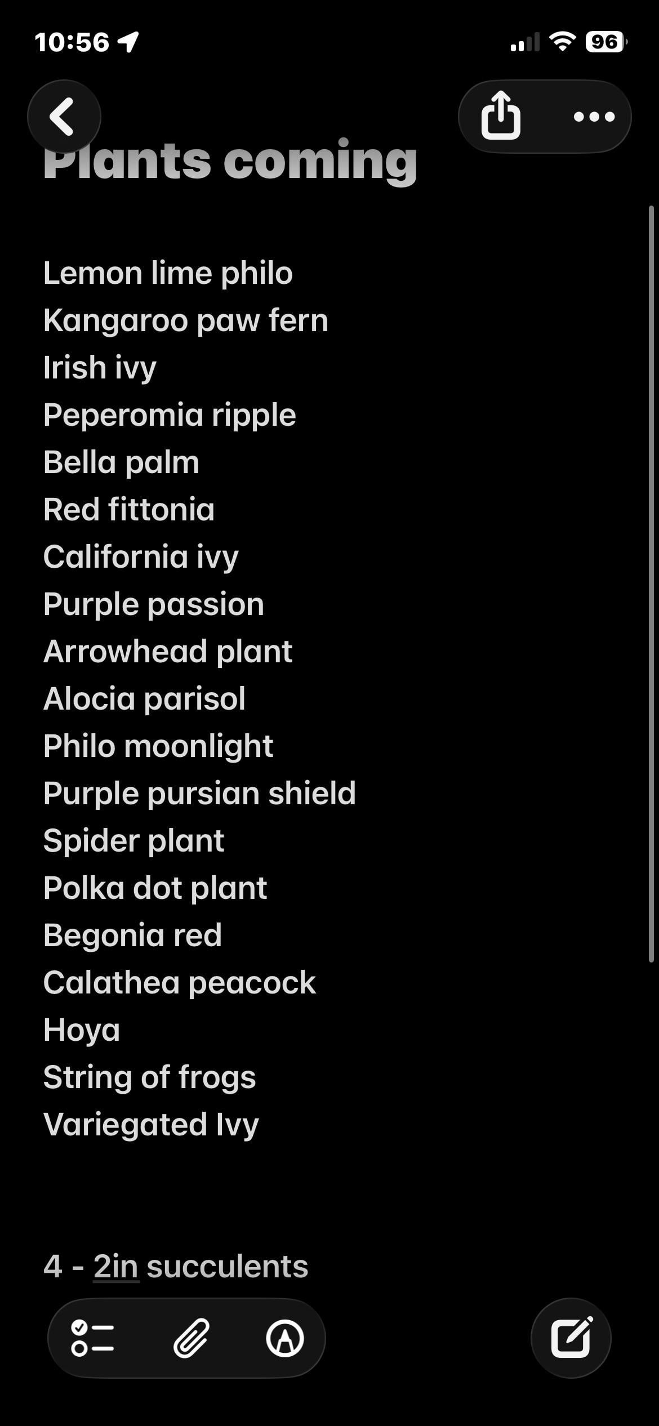The height and width of the screenshot is (1426, 659).
Task: Tap the "String of frogs" line
Action: tap(149, 1077)
